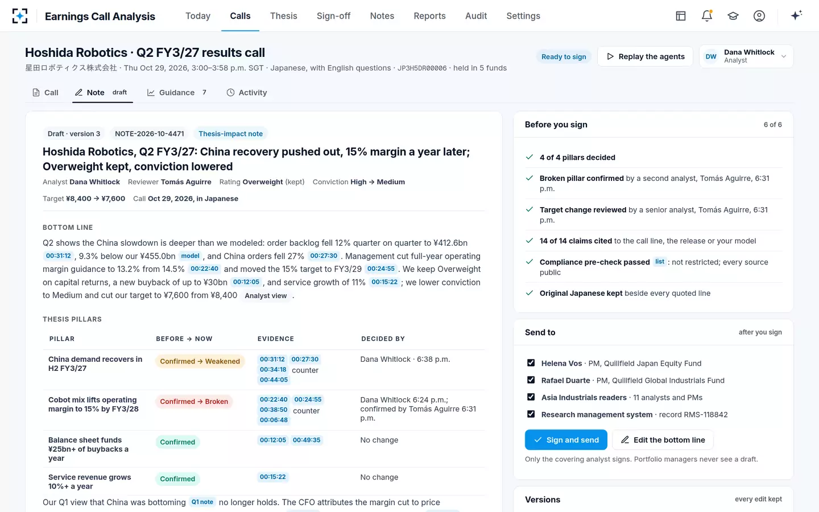Viewport: 819px width, 512px height.
Task: Open the graduation cap learning icon
Action: [733, 16]
